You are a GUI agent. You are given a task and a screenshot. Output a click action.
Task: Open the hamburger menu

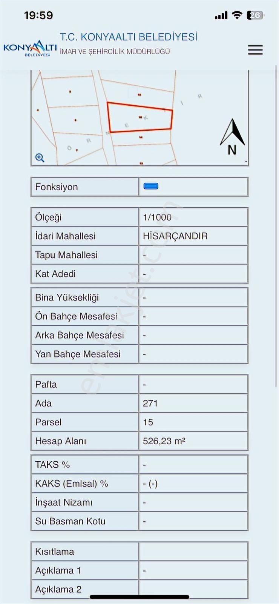point(255,49)
